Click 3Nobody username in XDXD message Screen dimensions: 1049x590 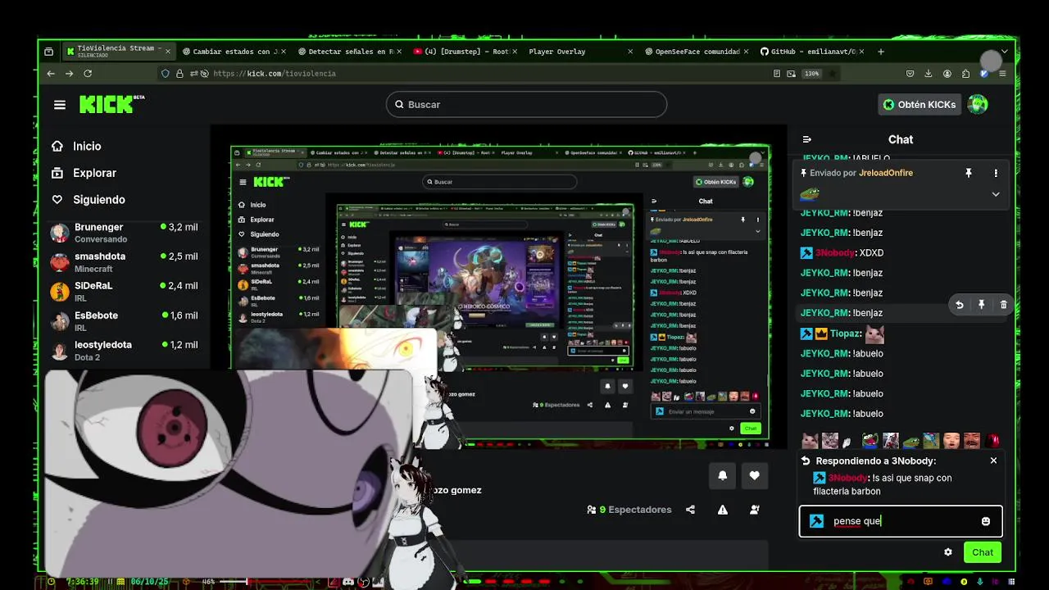tap(833, 252)
